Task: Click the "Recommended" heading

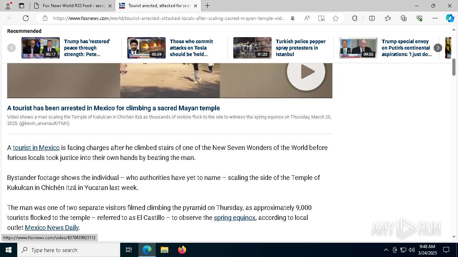Action: click(24, 31)
